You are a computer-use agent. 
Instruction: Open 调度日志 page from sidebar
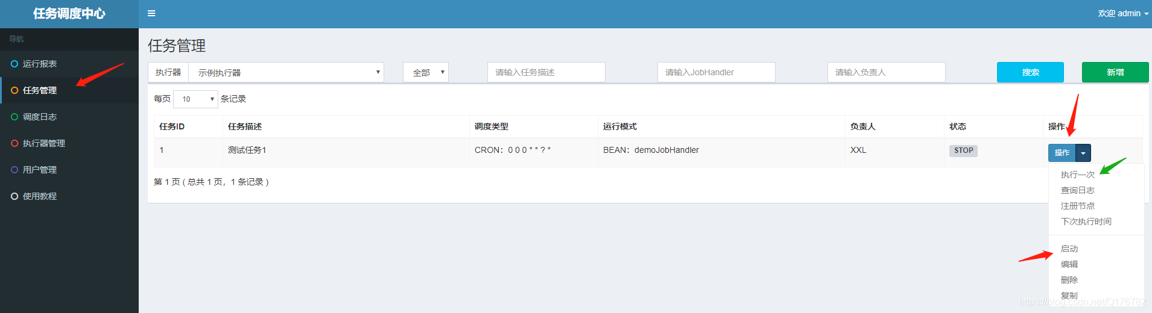pyautogui.click(x=69, y=117)
